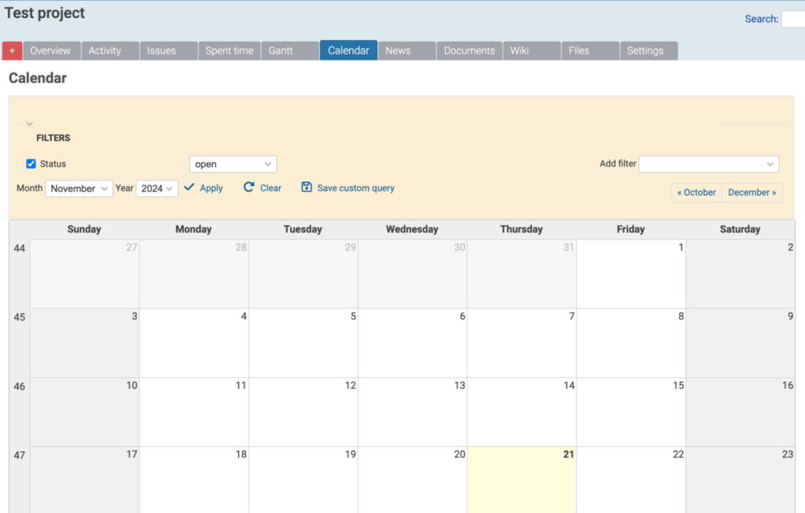Open the Add filter dropdown
Viewport: 805px width, 513px height.
pyautogui.click(x=708, y=163)
